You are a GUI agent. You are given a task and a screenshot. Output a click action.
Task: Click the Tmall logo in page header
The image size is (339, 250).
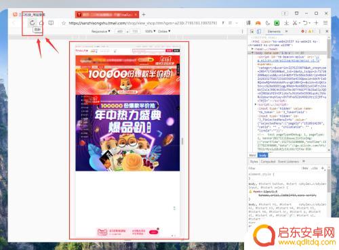tap(81, 51)
